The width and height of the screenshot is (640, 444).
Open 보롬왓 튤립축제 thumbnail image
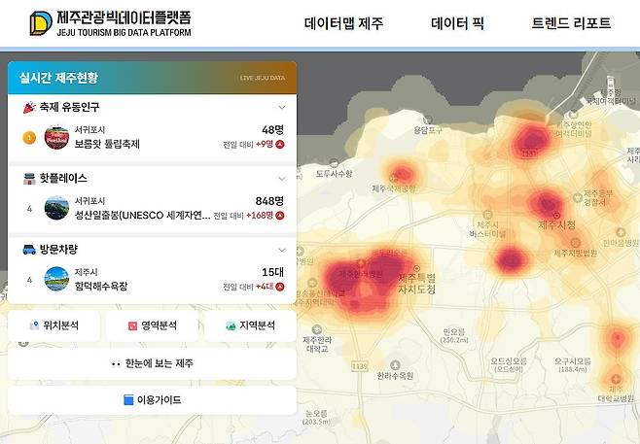(57, 137)
